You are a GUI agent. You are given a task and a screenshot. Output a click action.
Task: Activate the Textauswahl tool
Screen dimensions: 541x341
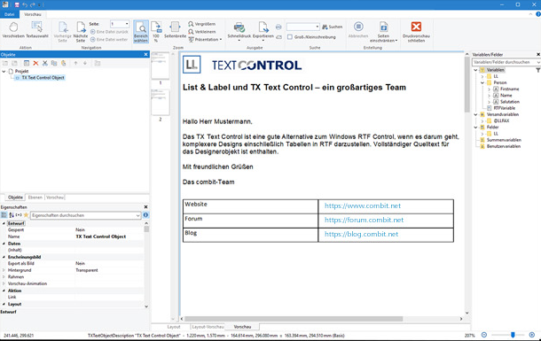tap(37, 30)
